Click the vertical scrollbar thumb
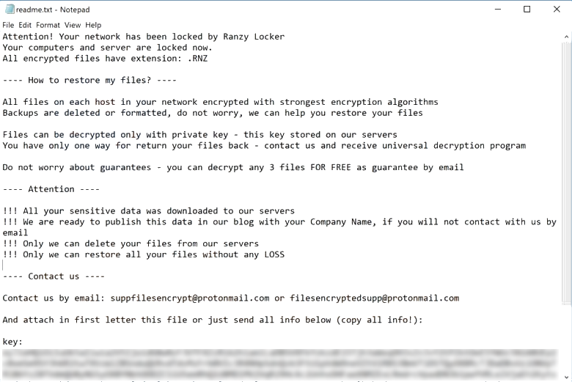 click(x=565, y=169)
